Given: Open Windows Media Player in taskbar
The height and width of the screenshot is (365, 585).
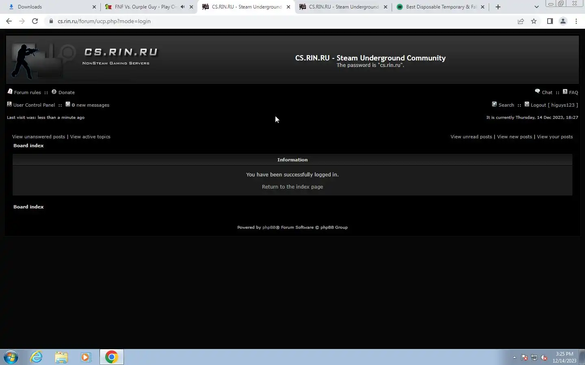Looking at the screenshot, I should (x=86, y=357).
